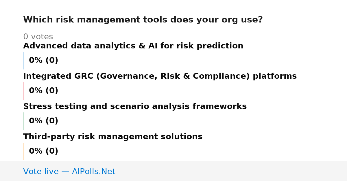Choose 'Integrated GRC (Governance, Risk & Compliance) platforms' option
The height and width of the screenshot is (181, 347).
160,76
